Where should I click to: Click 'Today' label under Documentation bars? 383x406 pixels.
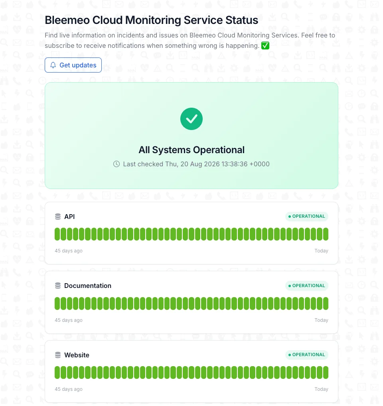(322, 321)
